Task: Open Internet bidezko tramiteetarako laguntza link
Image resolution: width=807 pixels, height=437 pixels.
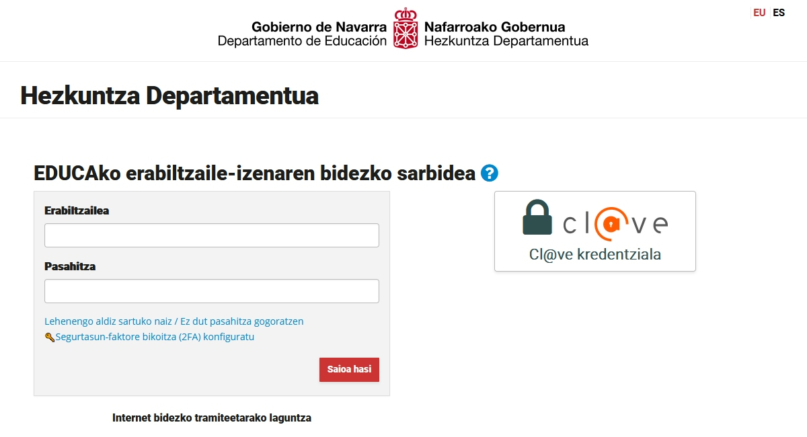Action: (x=212, y=418)
